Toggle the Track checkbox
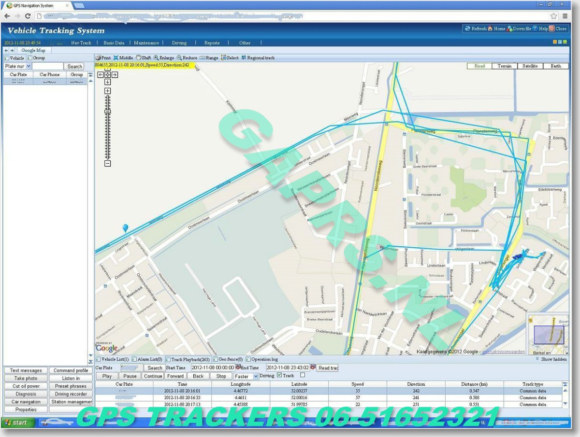580x437 pixels. [x=279, y=375]
